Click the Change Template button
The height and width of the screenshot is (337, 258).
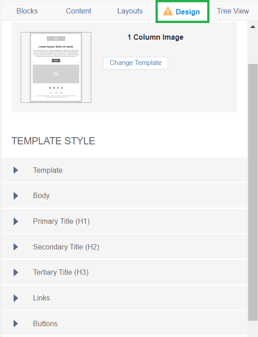[135, 63]
